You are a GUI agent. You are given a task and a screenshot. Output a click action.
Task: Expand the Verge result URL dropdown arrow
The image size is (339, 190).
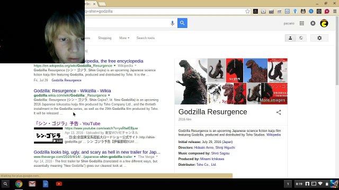135,157
